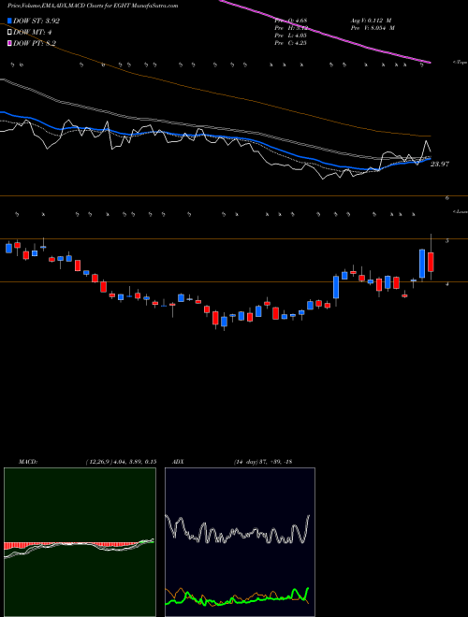Viewport: 468px width, 617px height.
Task: Click the end of the magenta trend line
Action: pos(429,62)
